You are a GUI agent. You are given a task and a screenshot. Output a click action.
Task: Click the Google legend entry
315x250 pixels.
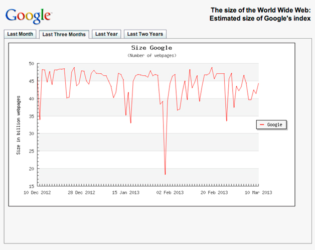(x=271, y=124)
